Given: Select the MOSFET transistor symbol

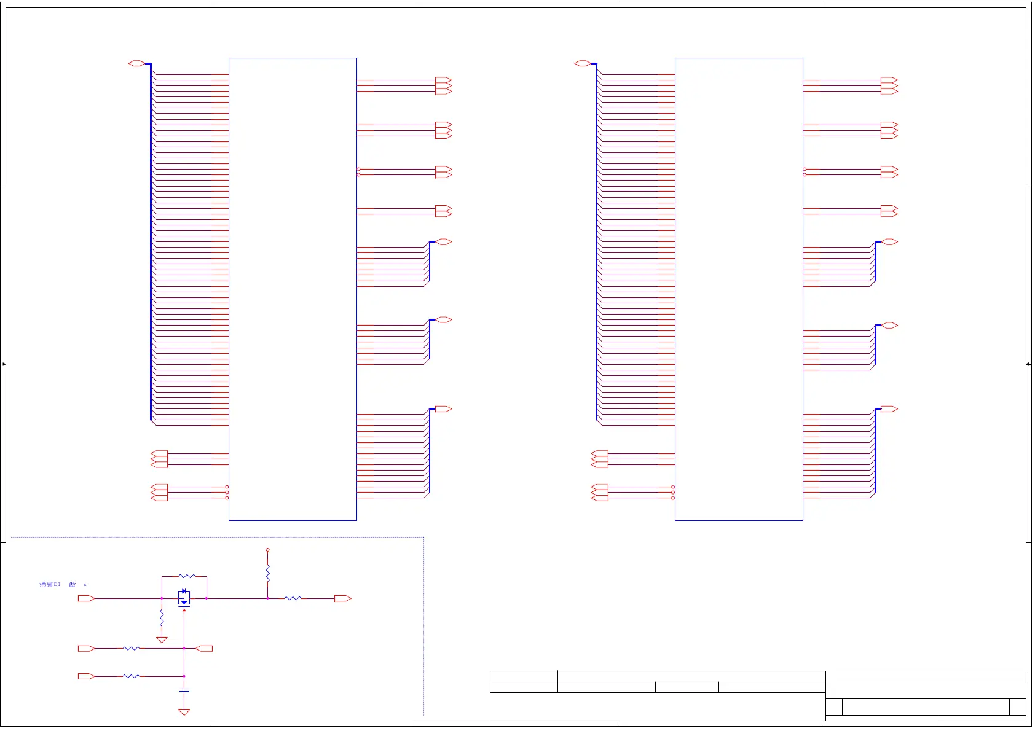Looking at the screenshot, I should (184, 598).
